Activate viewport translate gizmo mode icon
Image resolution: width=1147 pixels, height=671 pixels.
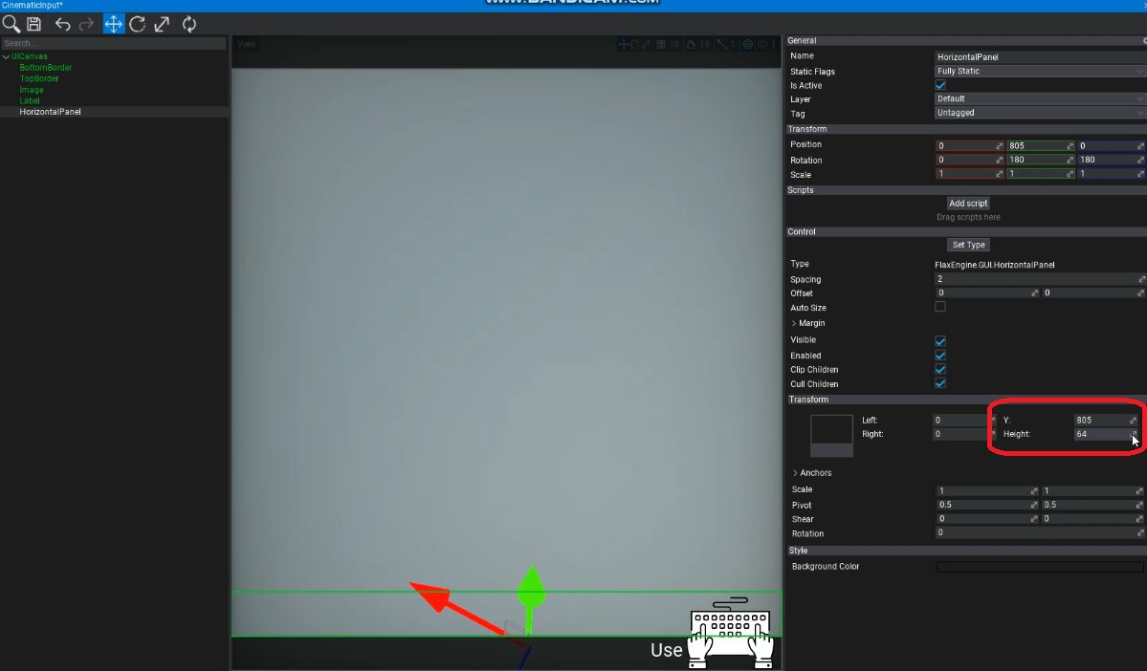[623, 44]
